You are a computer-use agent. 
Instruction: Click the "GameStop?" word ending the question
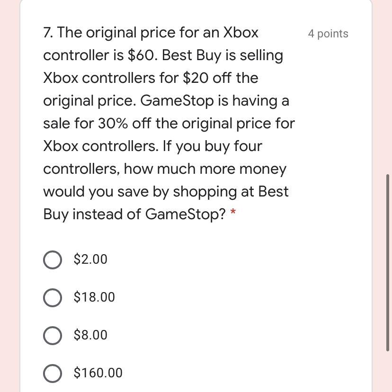[x=186, y=214]
